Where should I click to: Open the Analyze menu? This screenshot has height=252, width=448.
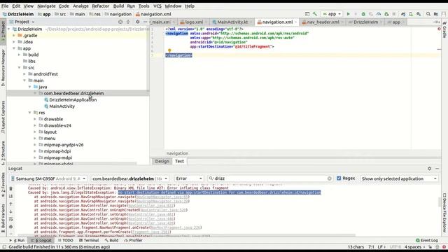point(80,6)
